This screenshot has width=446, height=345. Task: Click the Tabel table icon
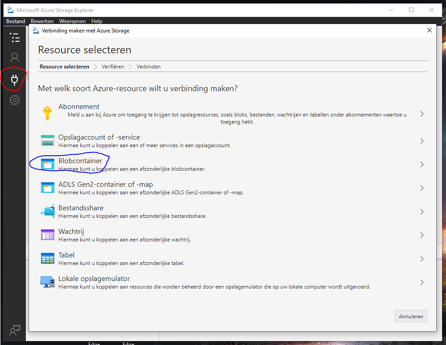48,258
